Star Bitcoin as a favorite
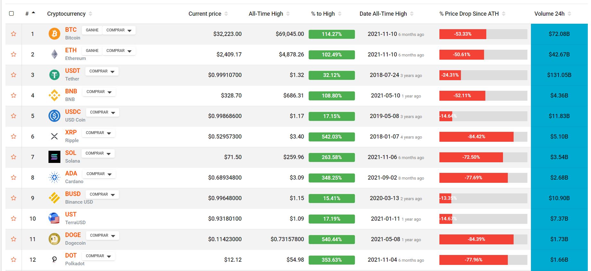The image size is (591, 271). coord(13,34)
